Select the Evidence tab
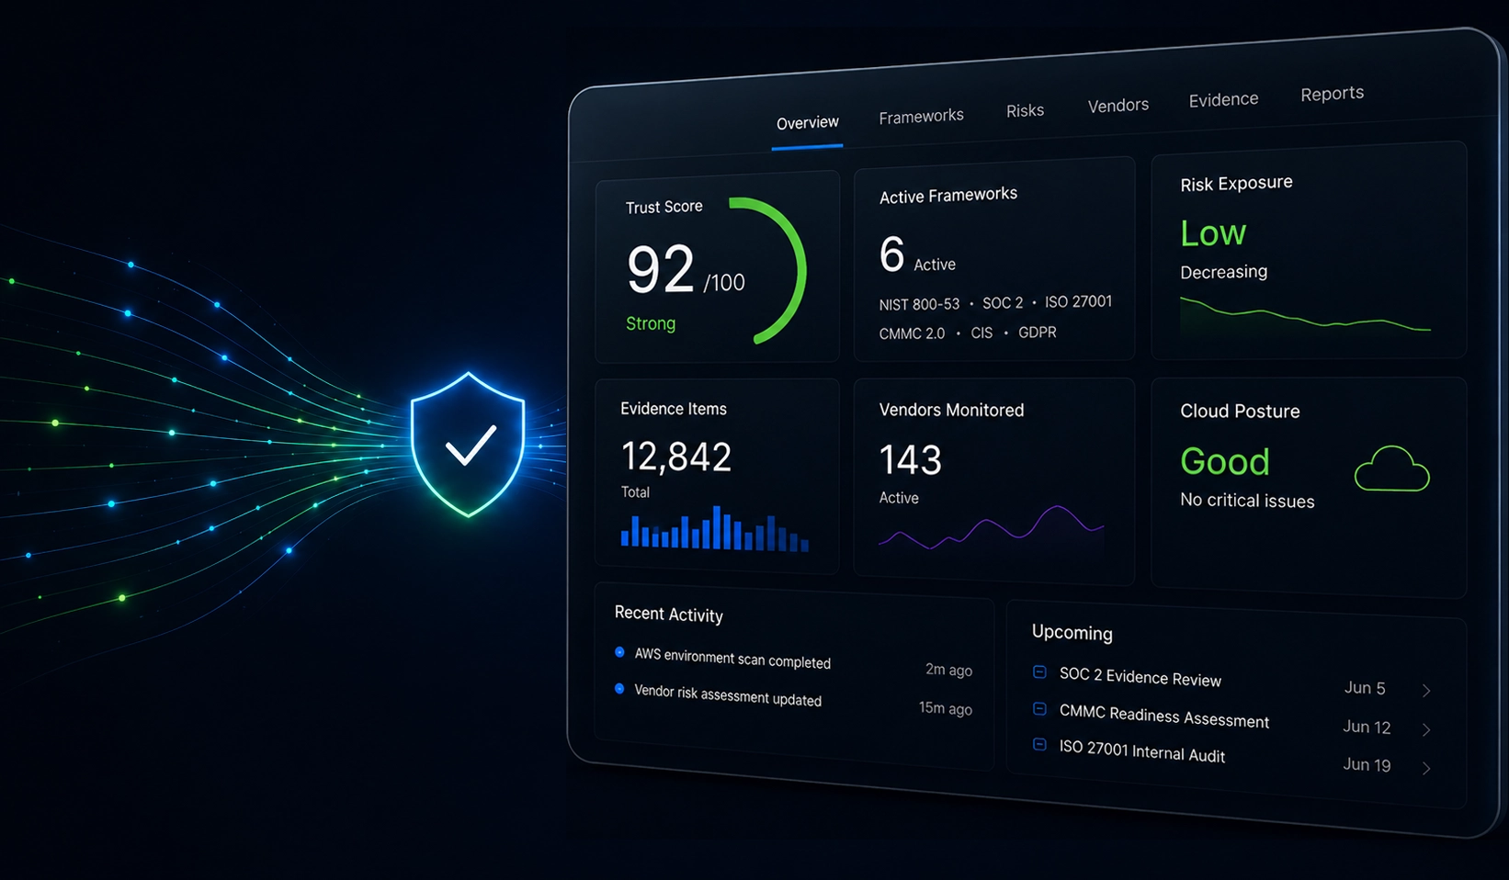1509x880 pixels. 1223,99
